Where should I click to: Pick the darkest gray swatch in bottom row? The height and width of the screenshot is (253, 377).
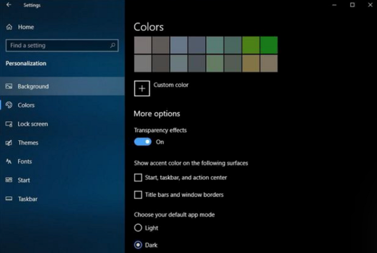(x=160, y=63)
